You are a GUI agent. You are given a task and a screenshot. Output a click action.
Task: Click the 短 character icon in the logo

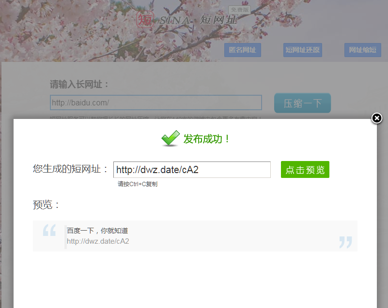tap(145, 20)
